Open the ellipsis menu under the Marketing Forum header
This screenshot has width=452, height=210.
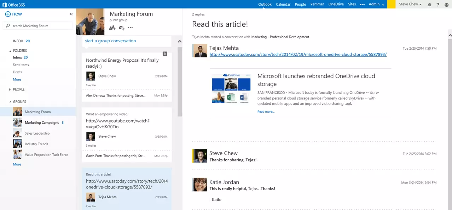click(x=131, y=28)
